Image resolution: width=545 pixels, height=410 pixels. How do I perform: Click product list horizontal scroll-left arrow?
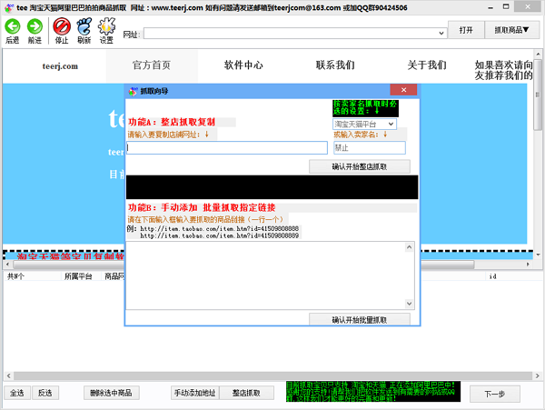9,375
